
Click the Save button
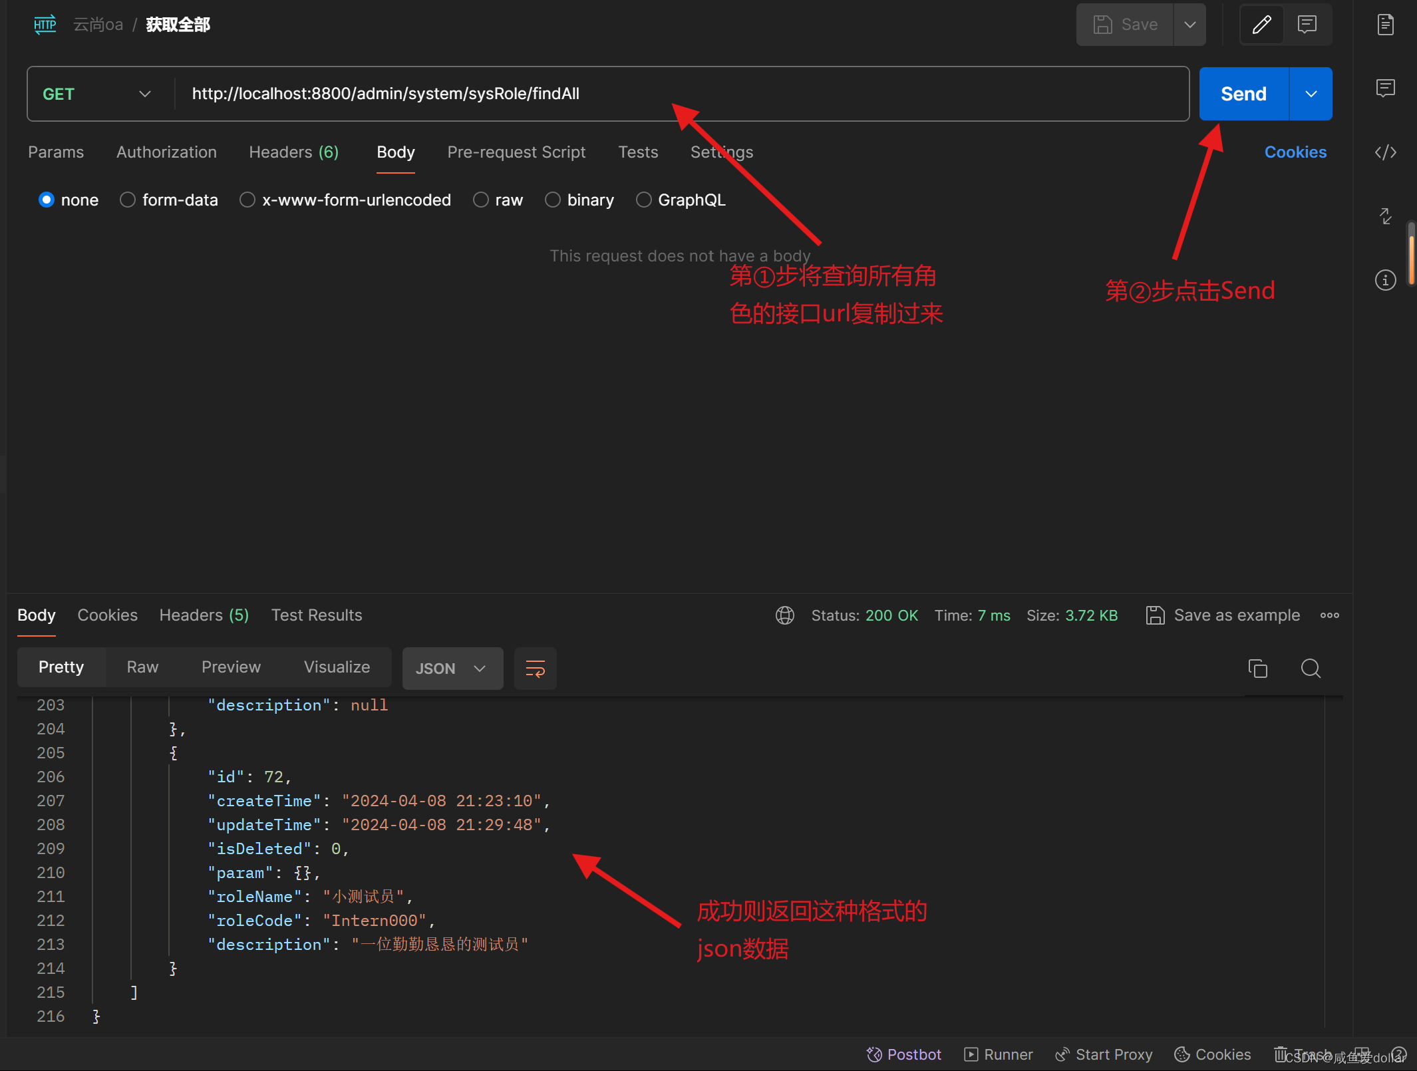1125,25
